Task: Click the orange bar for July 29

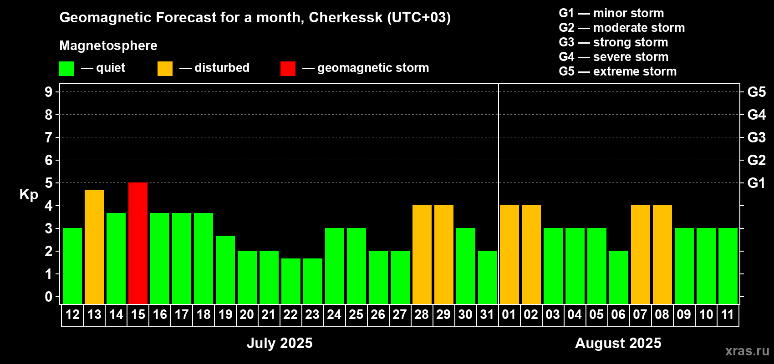Action: [444, 254]
